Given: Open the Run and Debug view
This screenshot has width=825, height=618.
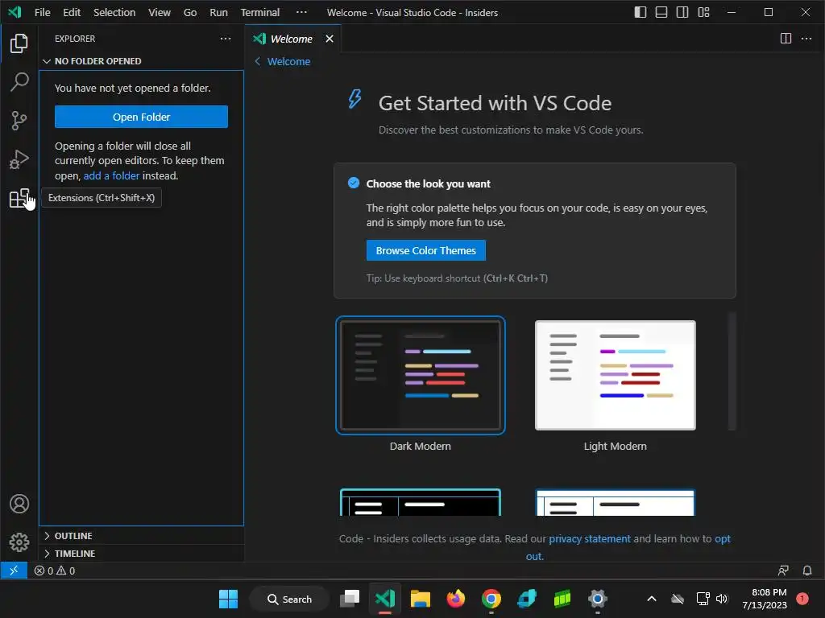Looking at the screenshot, I should (x=19, y=159).
